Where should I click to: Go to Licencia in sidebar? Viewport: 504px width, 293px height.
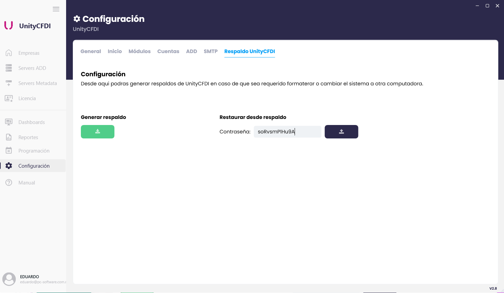[x=27, y=98]
